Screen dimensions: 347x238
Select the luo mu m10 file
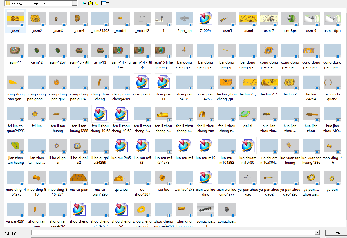coord(206,149)
